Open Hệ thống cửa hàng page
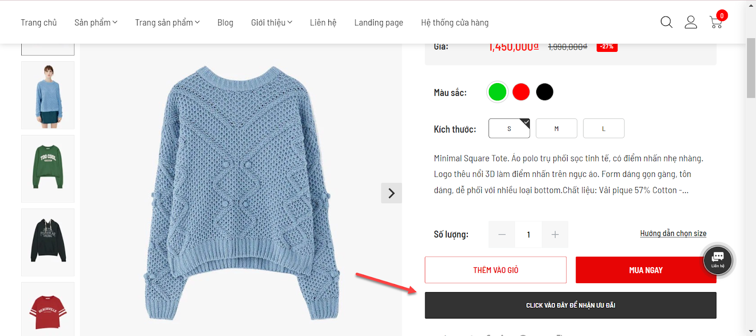Image resolution: width=756 pixels, height=336 pixels. [455, 23]
